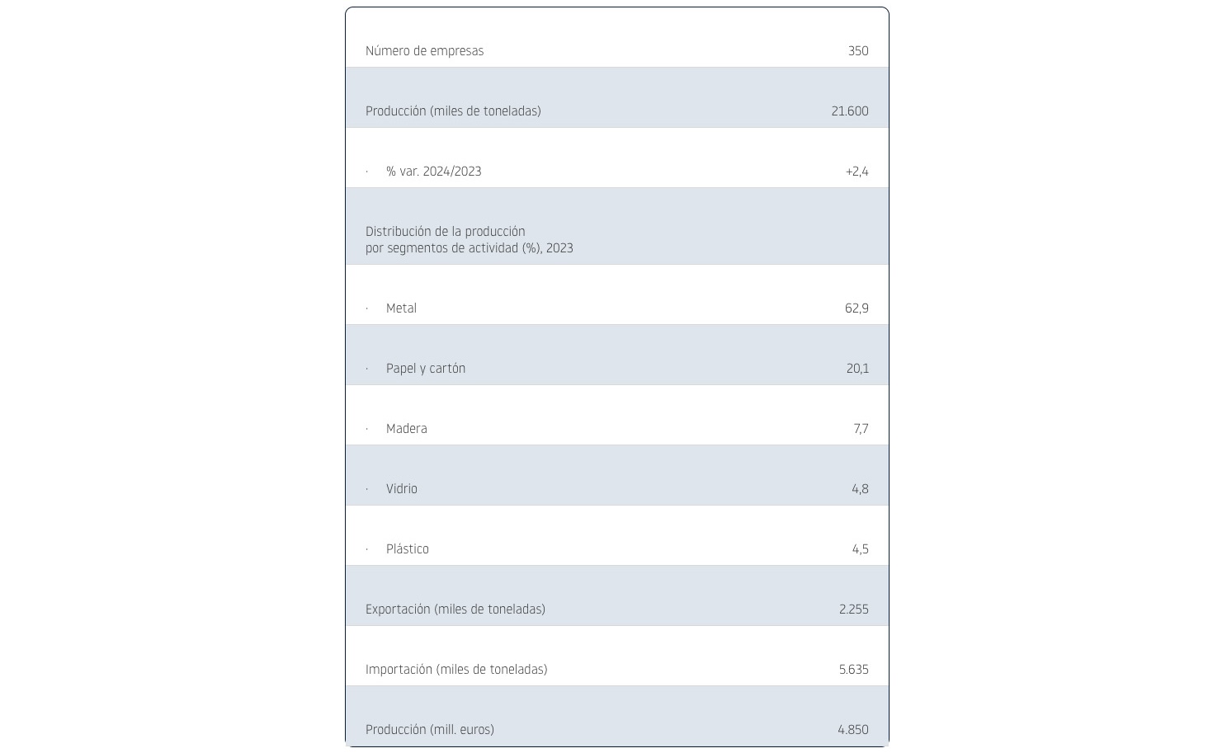The height and width of the screenshot is (753, 1227).
Task: Select the Metal percentage 62,9
Action: 857,308
